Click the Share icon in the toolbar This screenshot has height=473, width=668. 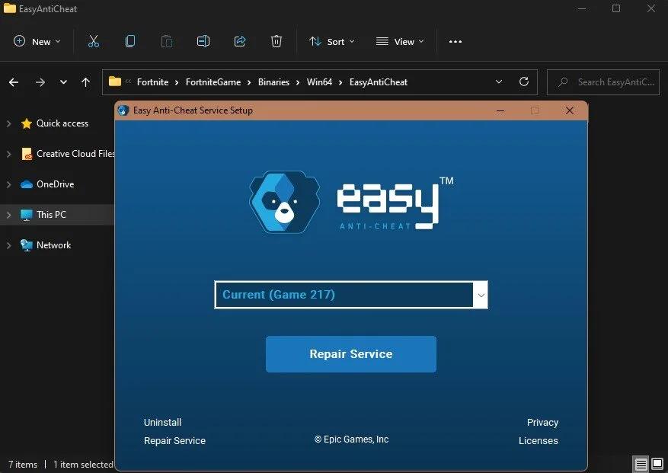(240, 41)
